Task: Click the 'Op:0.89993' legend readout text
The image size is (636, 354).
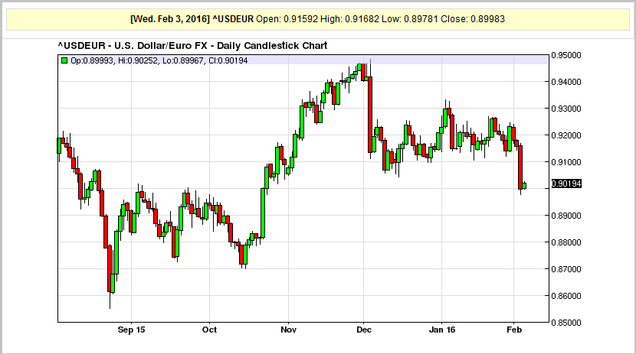Action: [92, 60]
